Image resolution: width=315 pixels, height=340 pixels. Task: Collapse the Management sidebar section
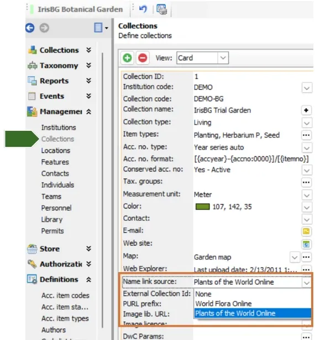[x=88, y=111]
